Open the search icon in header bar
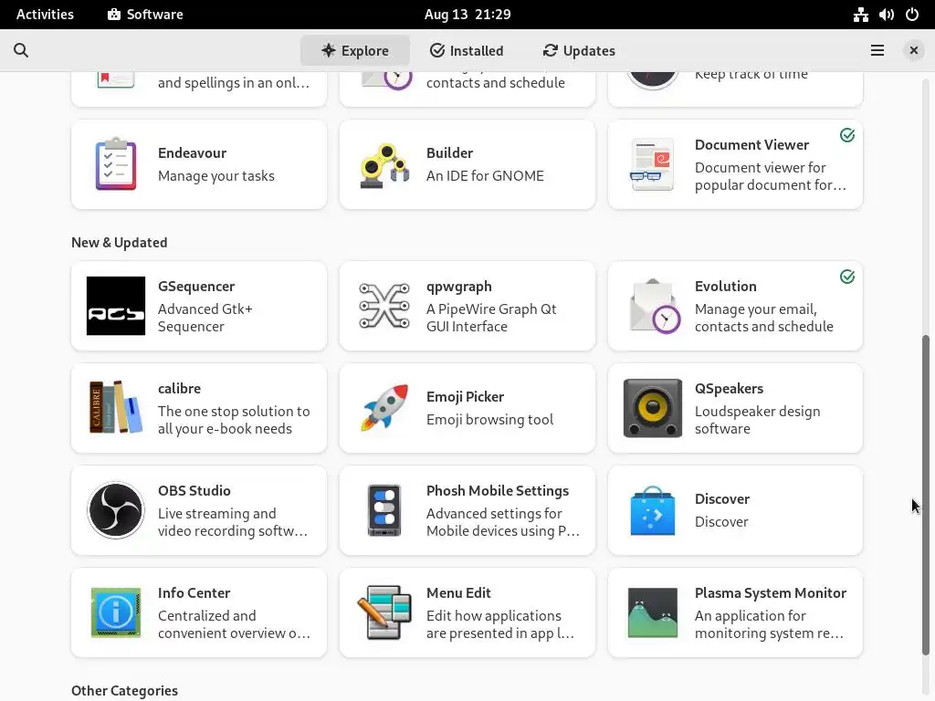Viewport: 935px width, 701px height. point(21,51)
